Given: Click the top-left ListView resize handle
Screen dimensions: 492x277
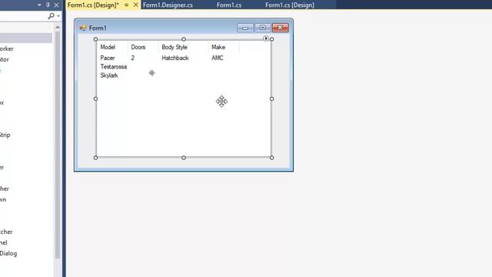Looking at the screenshot, I should (x=95, y=39).
